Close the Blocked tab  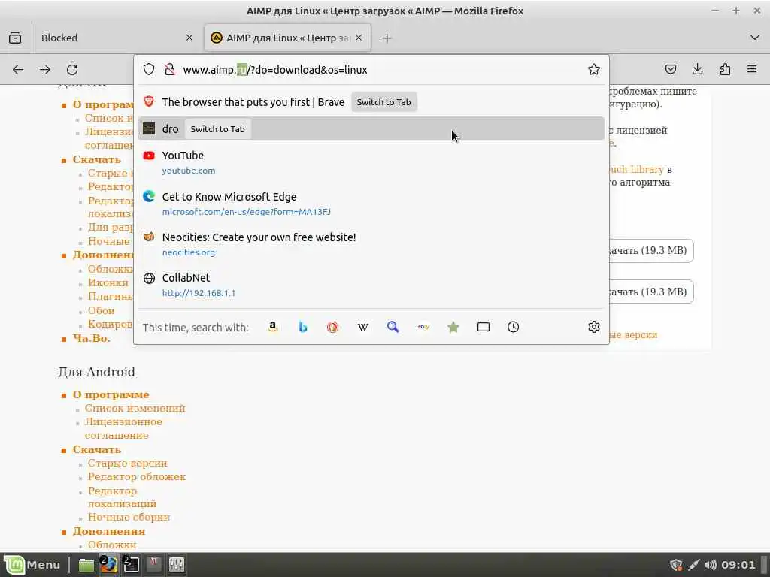click(x=189, y=38)
